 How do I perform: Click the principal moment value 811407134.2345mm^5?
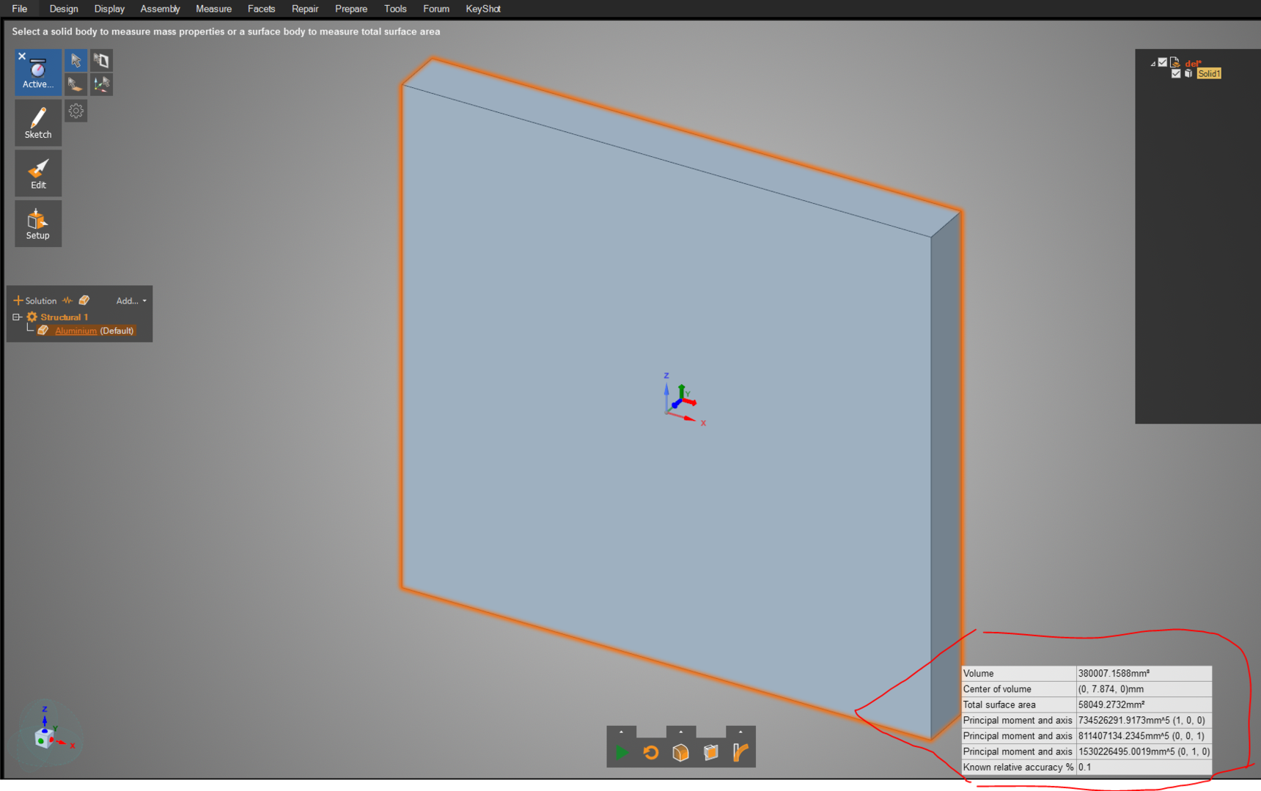coord(1144,736)
